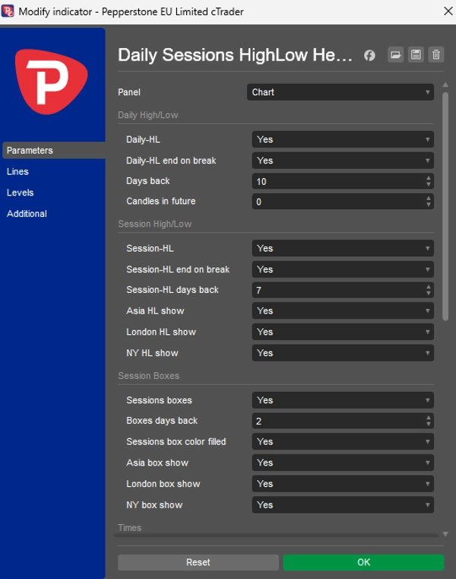This screenshot has height=579, width=456.
Task: Click the Facebook icon beside the indicator title
Action: point(369,55)
